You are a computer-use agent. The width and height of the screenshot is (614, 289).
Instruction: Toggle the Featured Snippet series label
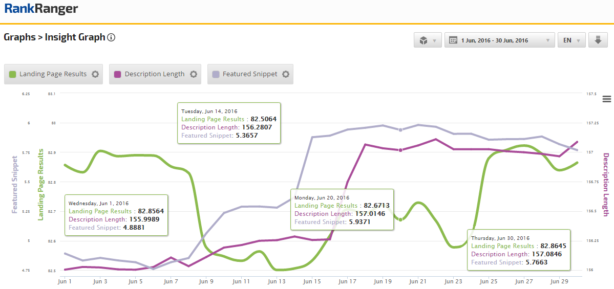point(250,74)
